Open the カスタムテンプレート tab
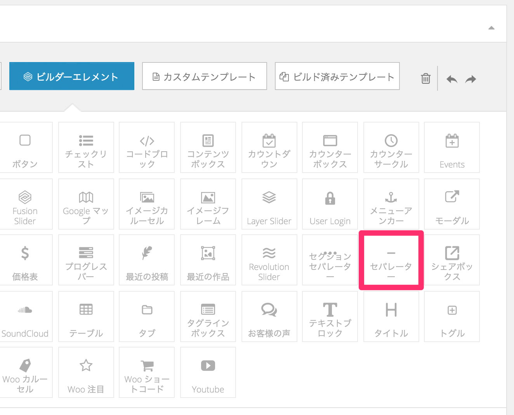Screen dimensions: 514x415 204,76
